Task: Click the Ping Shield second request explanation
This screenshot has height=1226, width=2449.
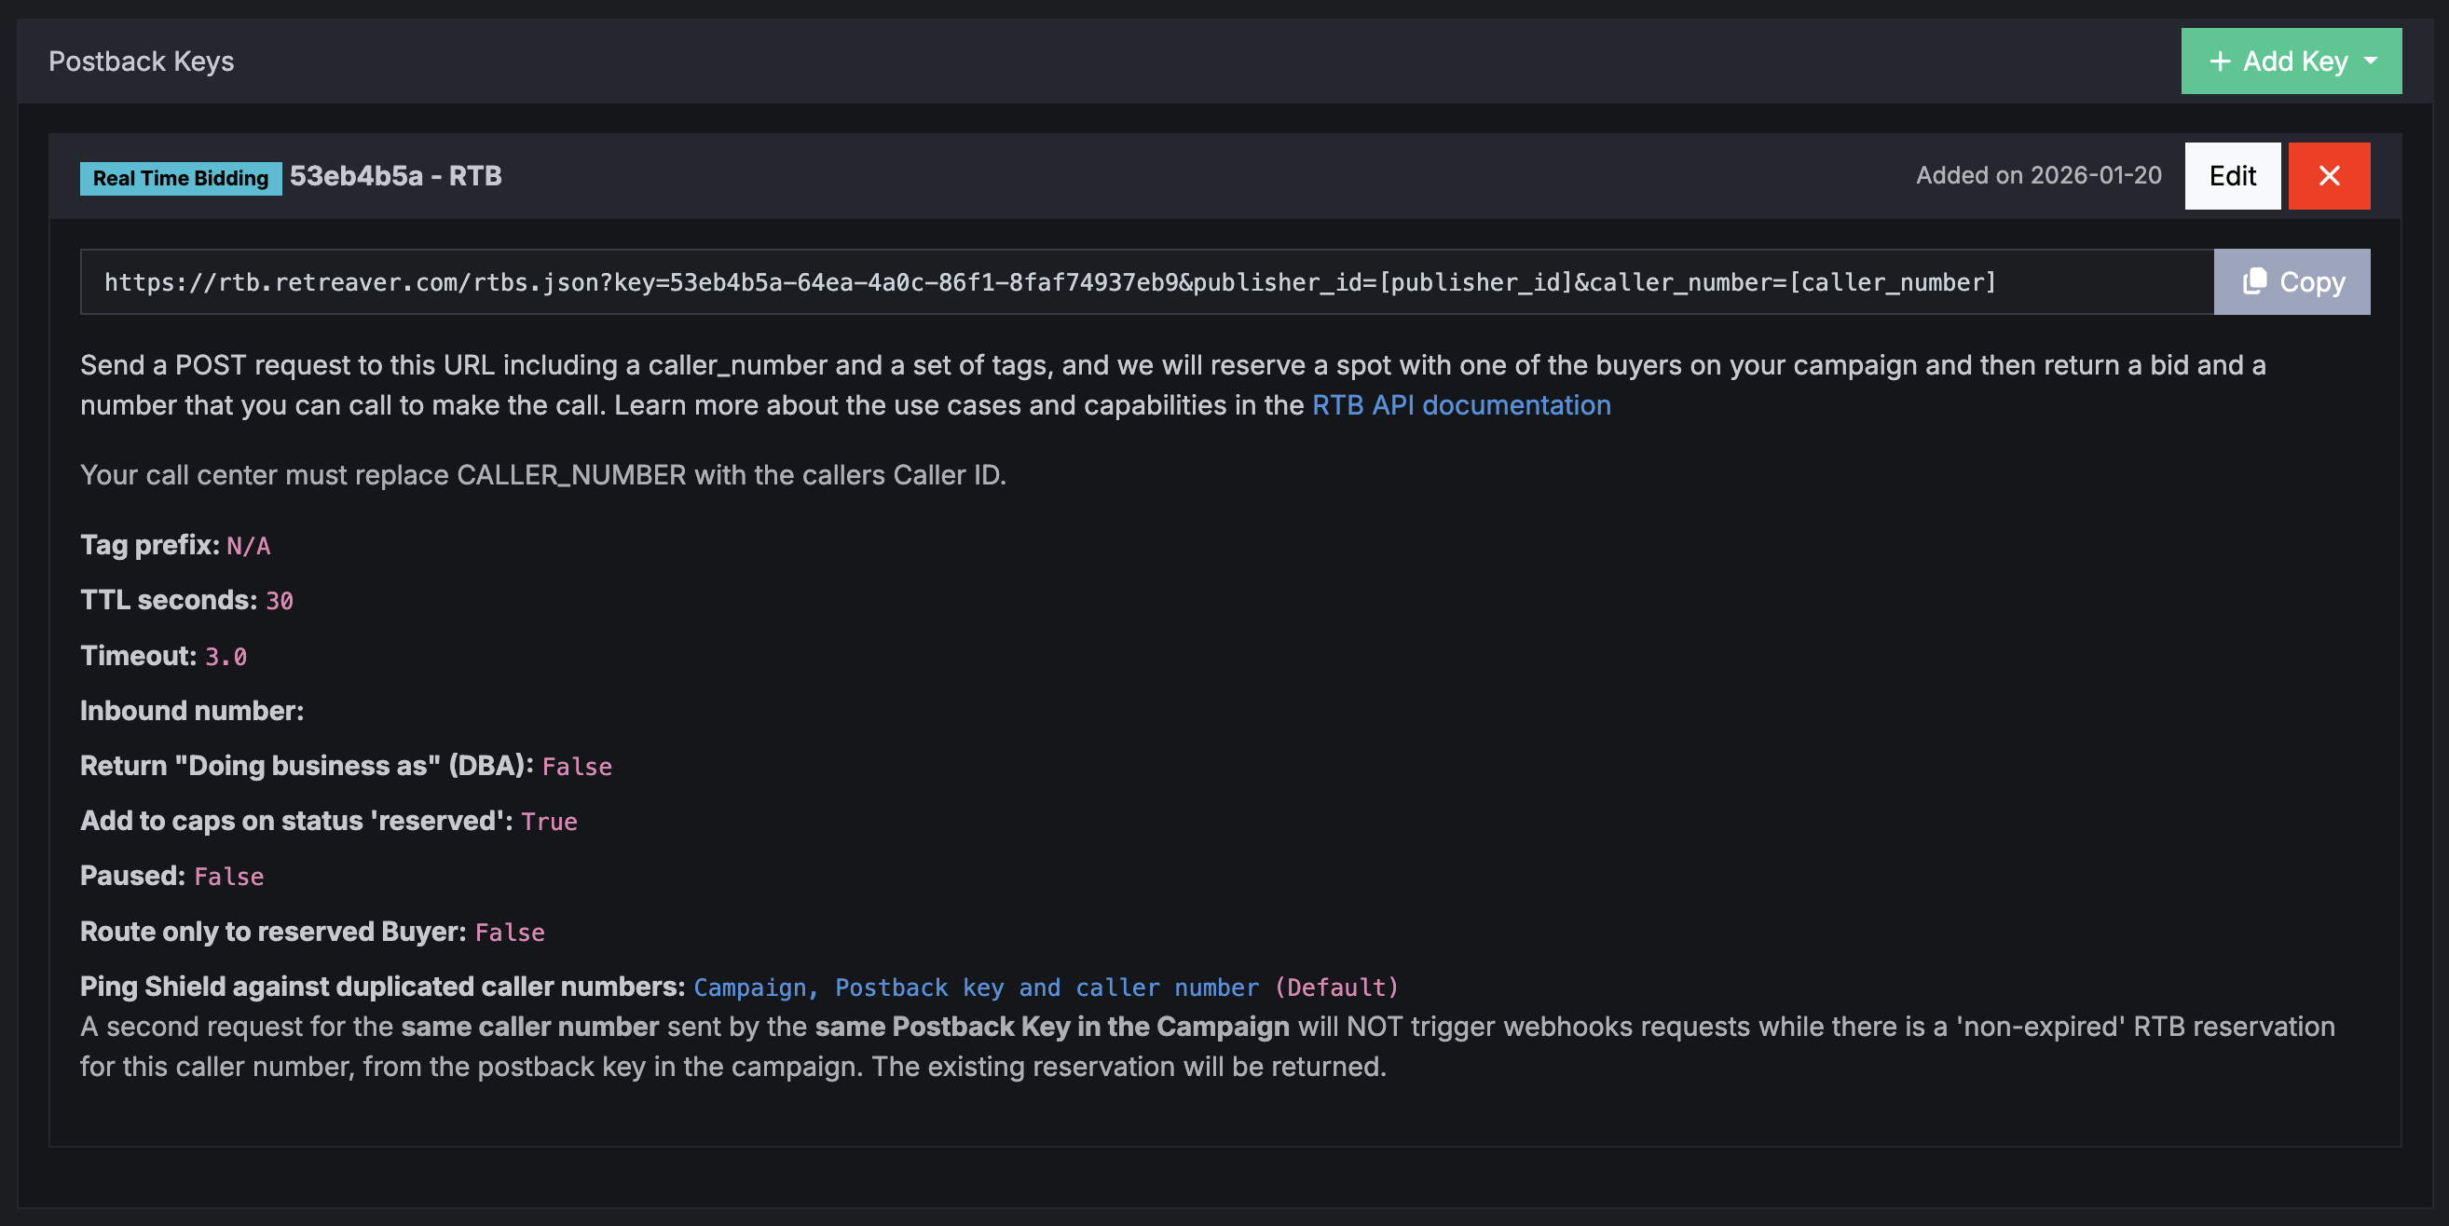Action: 1208,1046
